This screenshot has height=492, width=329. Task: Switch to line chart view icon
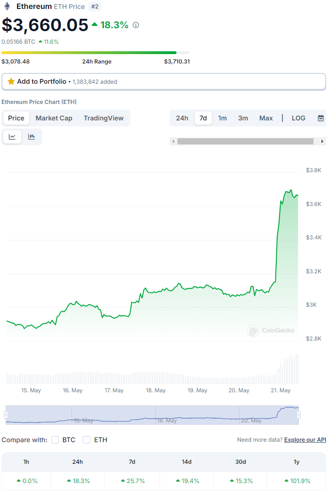coord(12,137)
